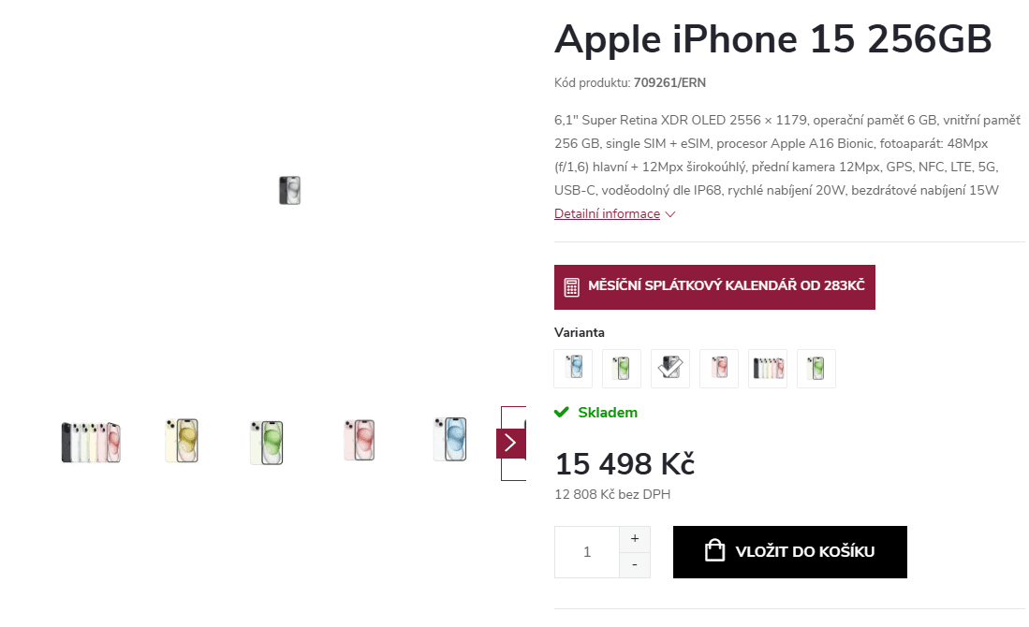This screenshot has width=1029, height=627.
Task: Select the blue iPhone variant swatch
Action: [573, 368]
